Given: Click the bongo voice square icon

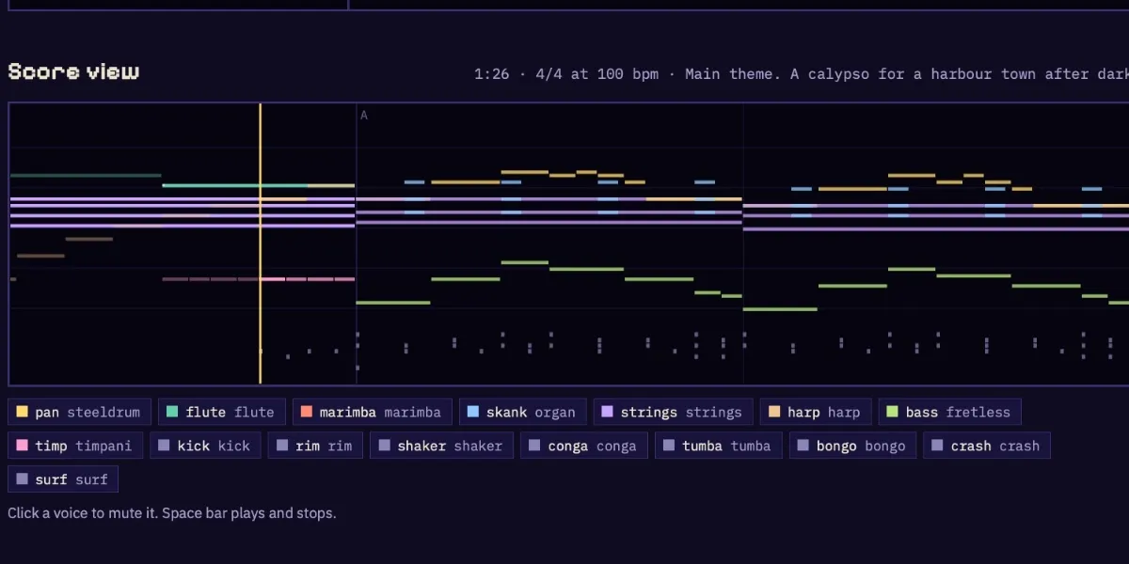Looking at the screenshot, I should [803, 446].
